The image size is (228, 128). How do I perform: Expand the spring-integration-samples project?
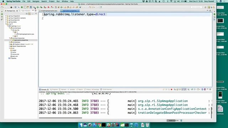click(x=6, y=18)
